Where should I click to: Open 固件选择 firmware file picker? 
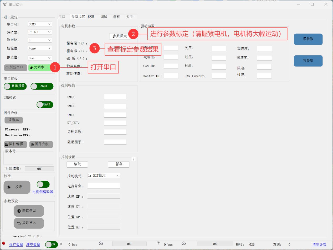pyautogui.click(x=16, y=144)
